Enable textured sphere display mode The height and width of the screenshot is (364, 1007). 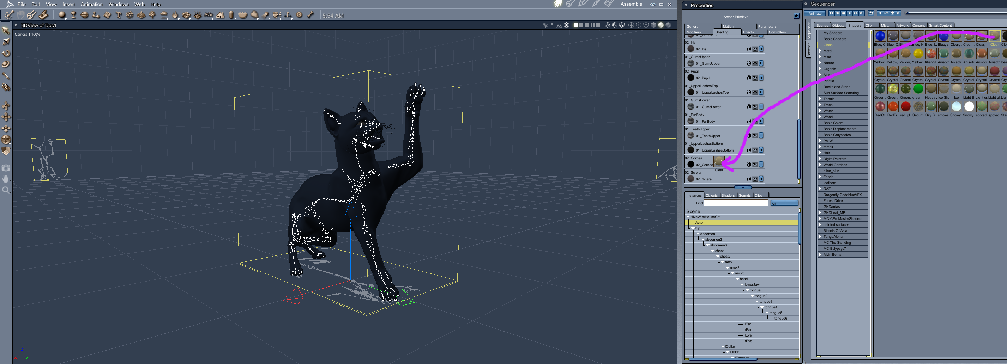(669, 25)
